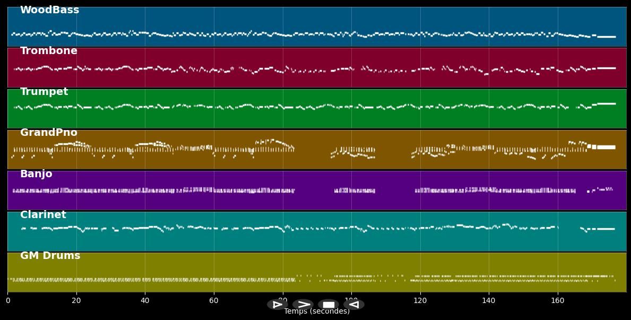Click the 60 second tick label
631x320 pixels.
214,301
